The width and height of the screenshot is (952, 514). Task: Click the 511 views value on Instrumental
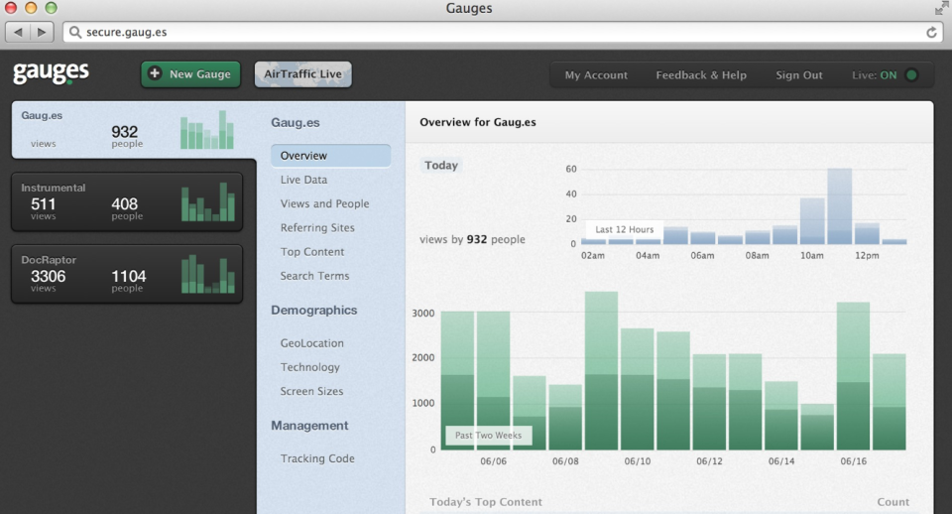point(43,204)
